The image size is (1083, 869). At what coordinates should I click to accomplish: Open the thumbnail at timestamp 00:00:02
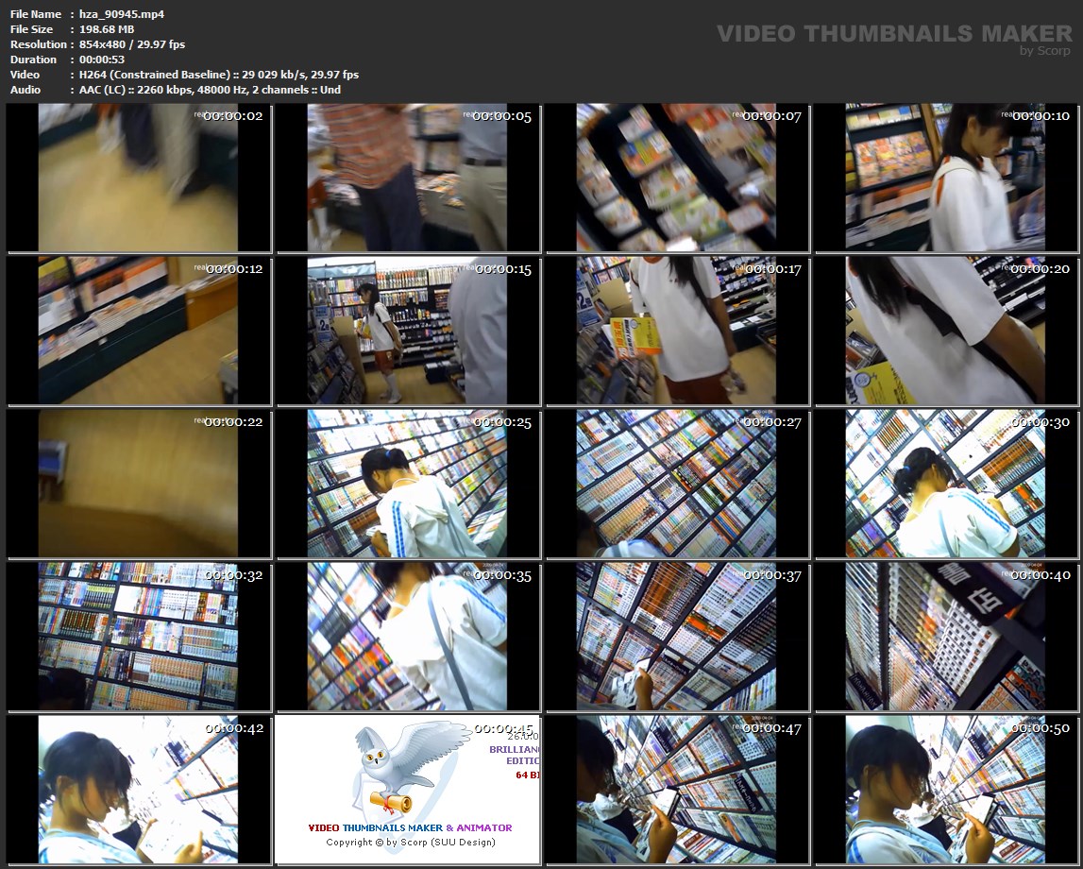[x=138, y=178]
